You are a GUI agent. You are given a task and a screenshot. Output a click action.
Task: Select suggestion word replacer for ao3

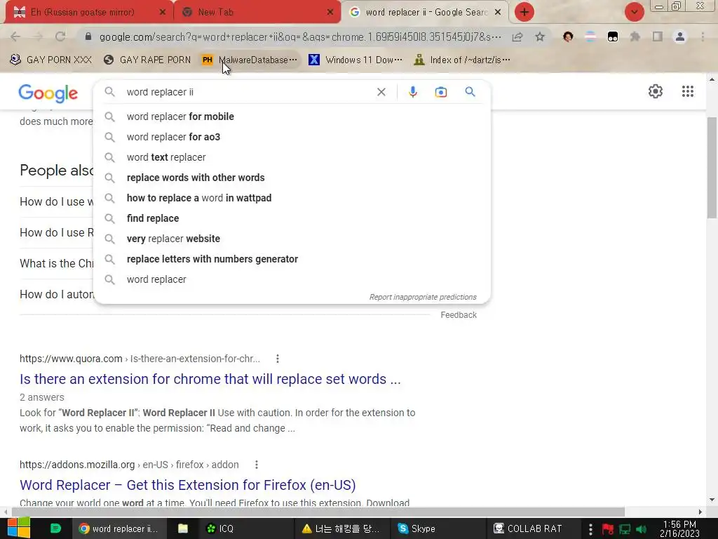292,137
